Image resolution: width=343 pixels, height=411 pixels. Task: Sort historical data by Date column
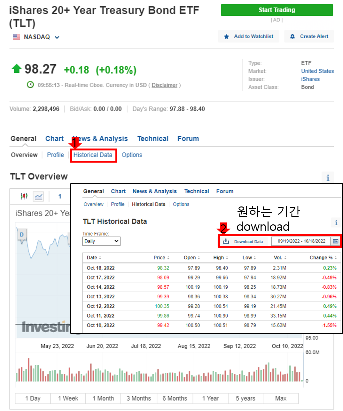point(92,257)
